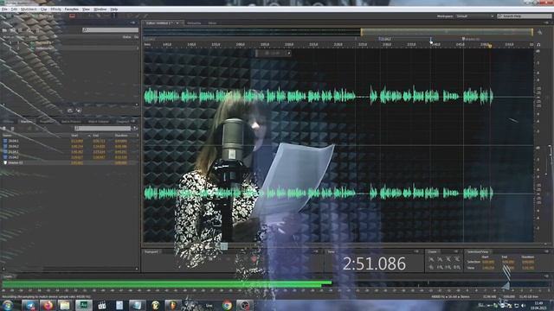Click the Search Help field

click(524, 16)
